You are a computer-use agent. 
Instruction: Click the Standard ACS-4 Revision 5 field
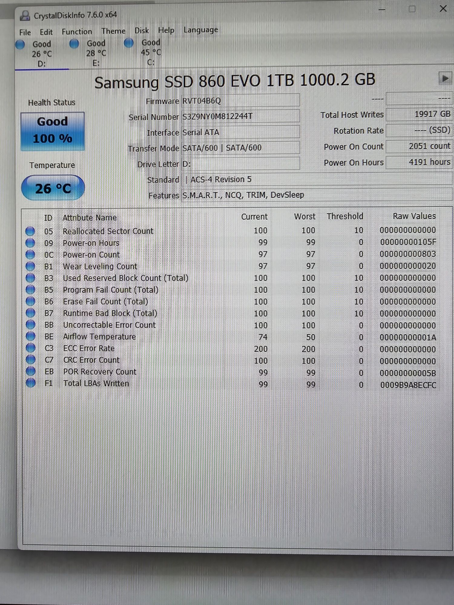click(x=317, y=179)
